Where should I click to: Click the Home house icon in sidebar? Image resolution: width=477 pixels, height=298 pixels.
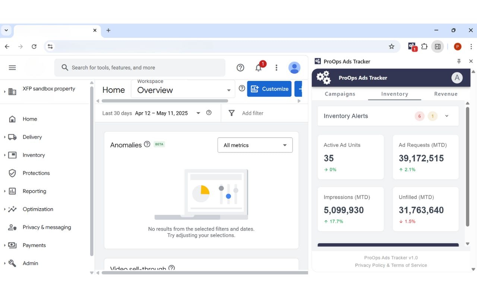coord(12,119)
